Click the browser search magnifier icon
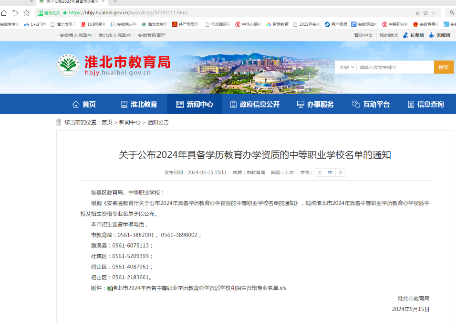The image size is (456, 323). click(451, 13)
